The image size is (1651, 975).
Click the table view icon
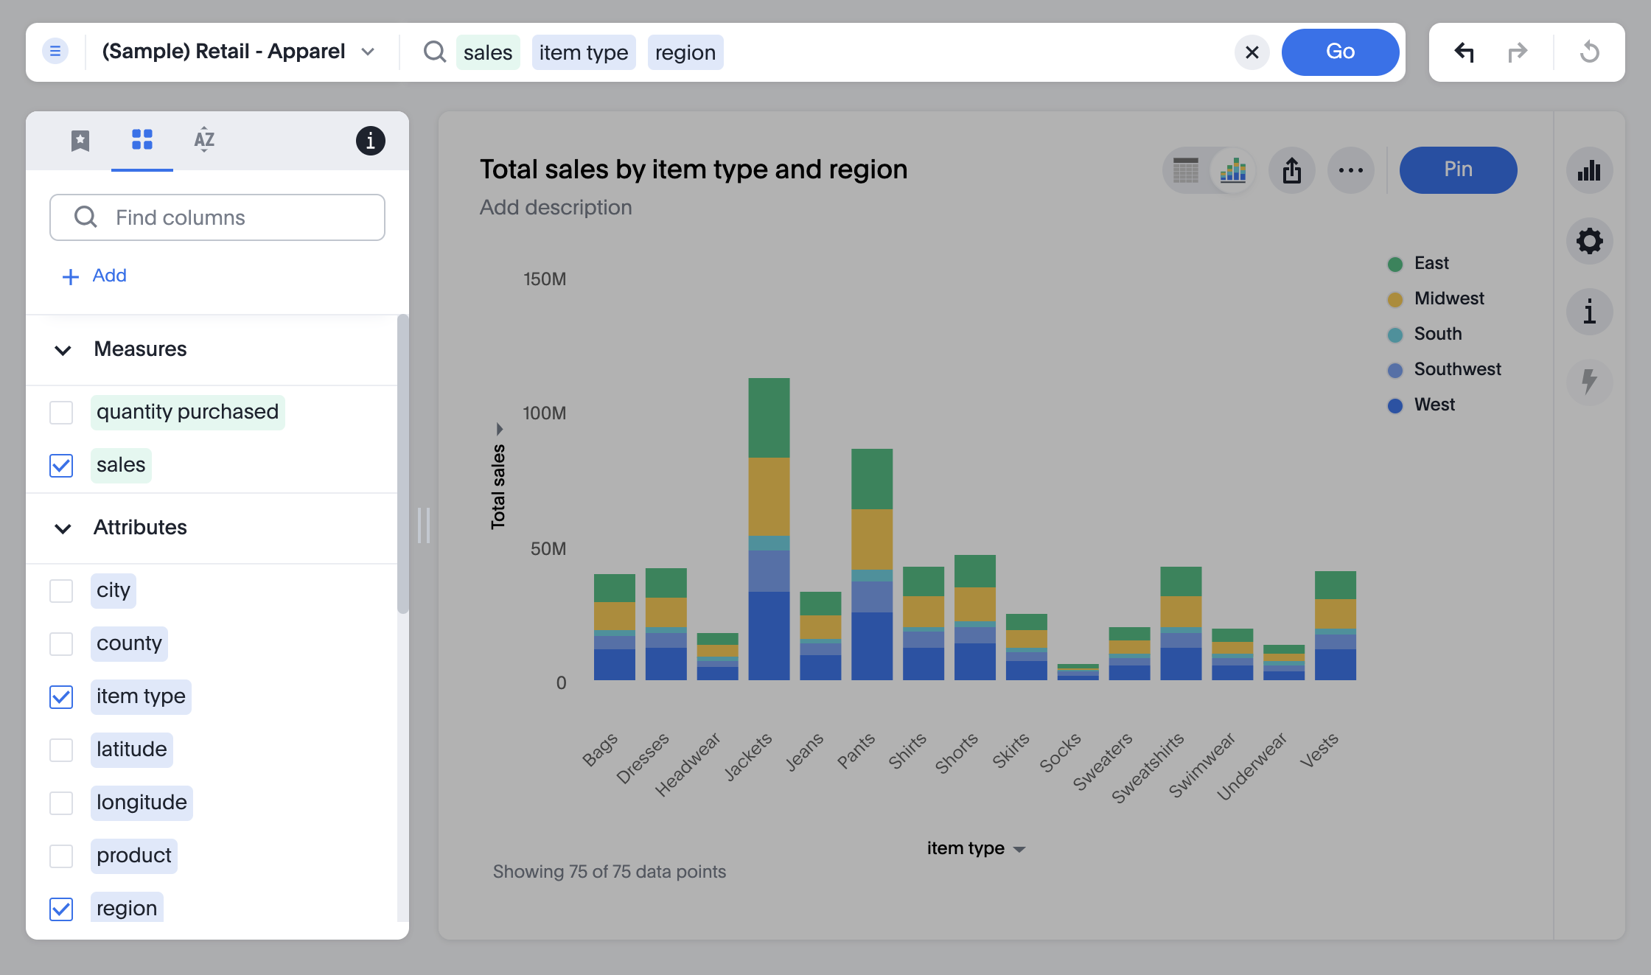pos(1186,170)
